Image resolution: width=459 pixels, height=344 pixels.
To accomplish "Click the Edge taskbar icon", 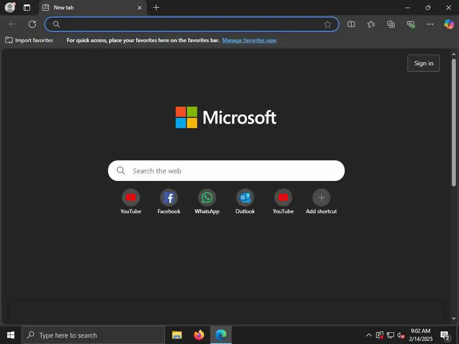I will 221,335.
